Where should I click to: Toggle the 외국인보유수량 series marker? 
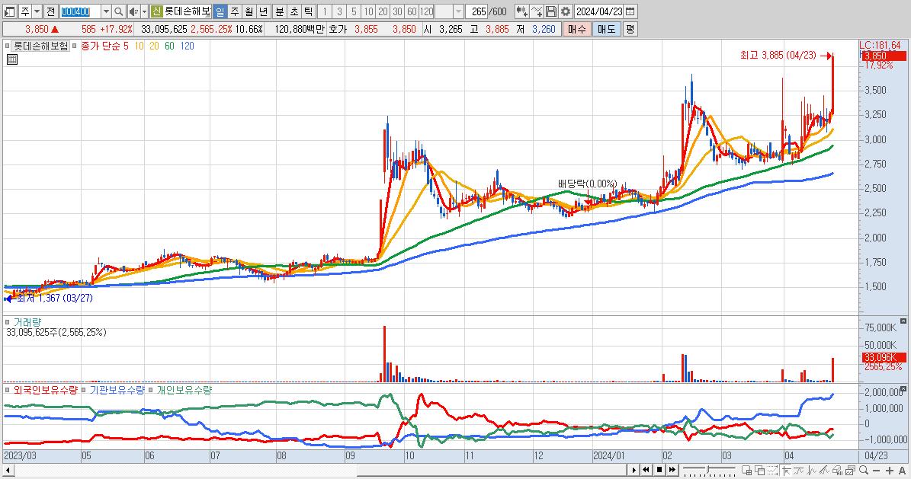point(8,390)
